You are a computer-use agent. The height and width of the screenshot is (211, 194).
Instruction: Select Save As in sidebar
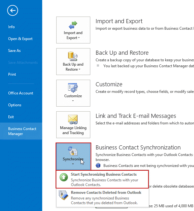click(x=14, y=51)
